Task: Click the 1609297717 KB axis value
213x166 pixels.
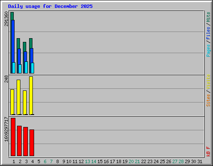Action: pos(6,129)
